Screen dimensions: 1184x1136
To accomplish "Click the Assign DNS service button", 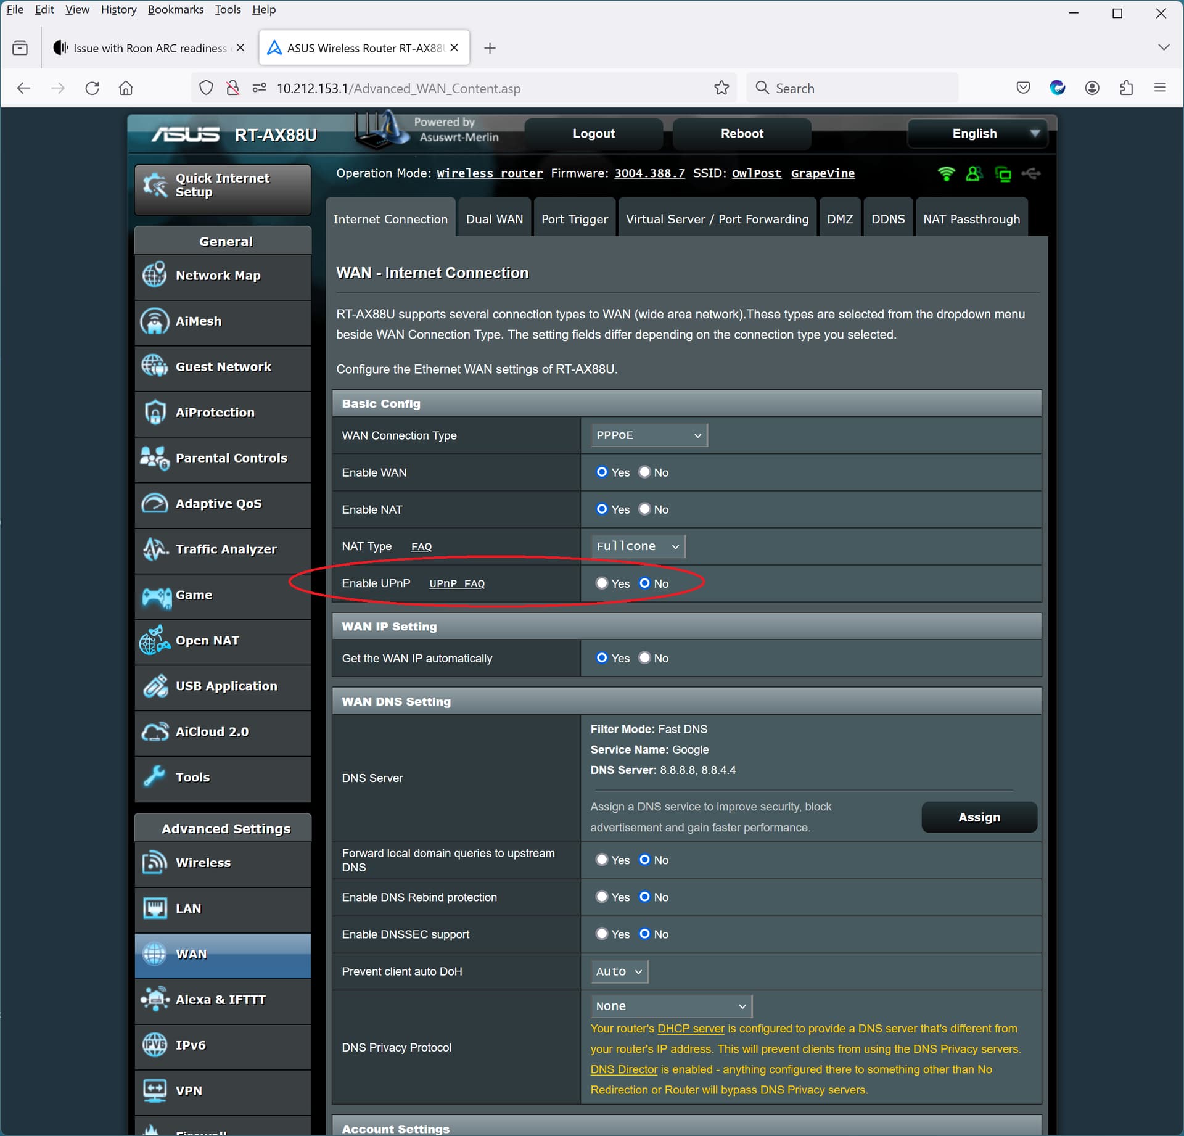I will (x=979, y=817).
